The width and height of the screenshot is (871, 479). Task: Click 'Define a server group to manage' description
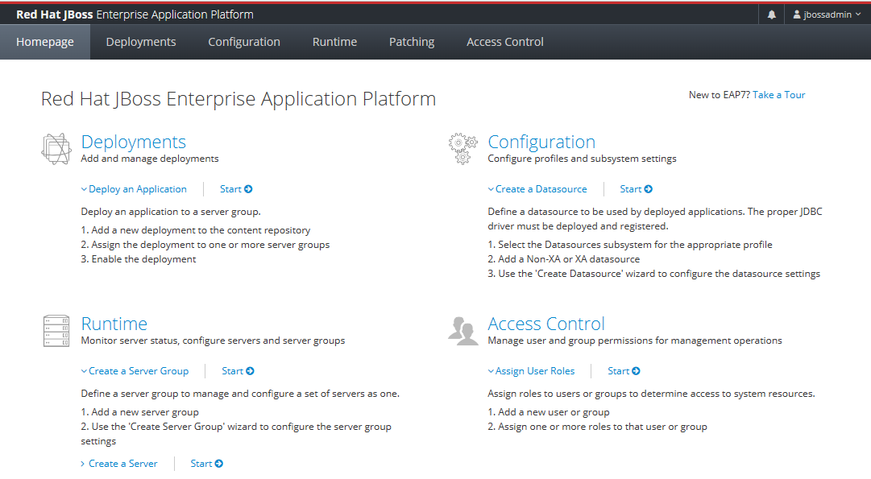coord(240,394)
